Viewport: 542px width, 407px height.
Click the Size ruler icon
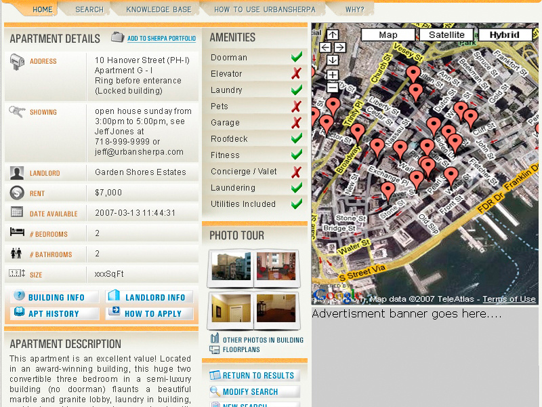pos(17,273)
